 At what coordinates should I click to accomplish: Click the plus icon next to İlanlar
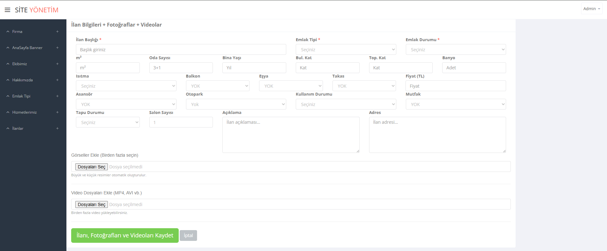click(x=57, y=129)
